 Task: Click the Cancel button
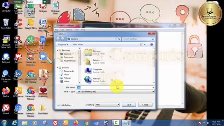point(145,105)
